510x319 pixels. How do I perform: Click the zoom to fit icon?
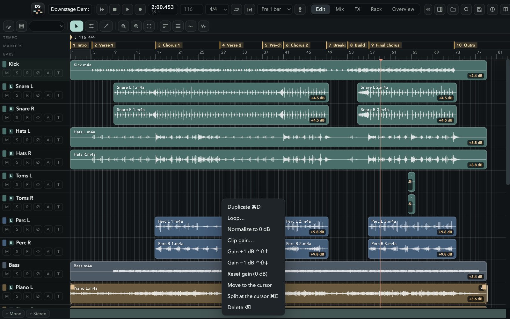149,26
